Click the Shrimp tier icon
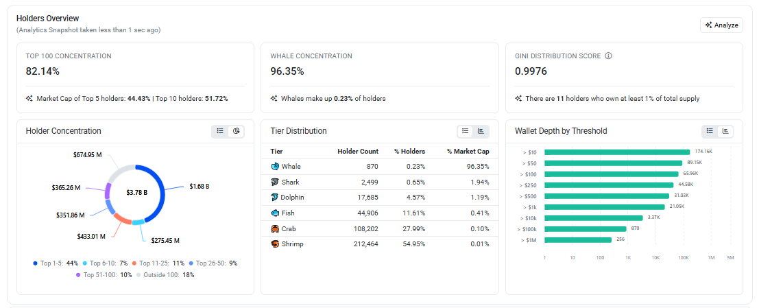This screenshot has height=308, width=759. [x=275, y=244]
